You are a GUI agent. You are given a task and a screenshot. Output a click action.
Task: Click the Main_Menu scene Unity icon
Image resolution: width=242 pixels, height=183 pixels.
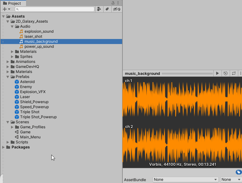17,137
